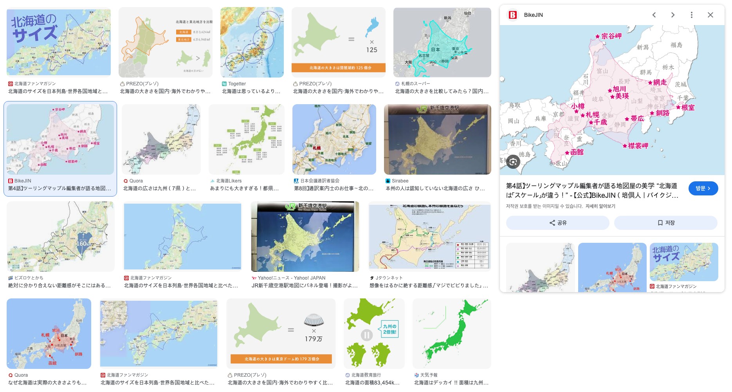This screenshot has width=732, height=392.
Task: Open 日本会議通訳者協会 map thumbnail
Action: [334, 139]
